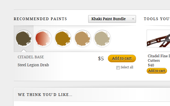Click the CITADEL BASE category label
The image size is (170, 106).
31,57
